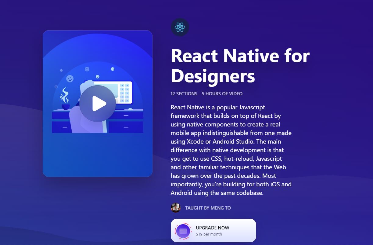The height and width of the screenshot is (245, 373).
Task: Click "12 SECTIONS - 5 HOURS OF VIDEO" text
Action: pyautogui.click(x=206, y=93)
